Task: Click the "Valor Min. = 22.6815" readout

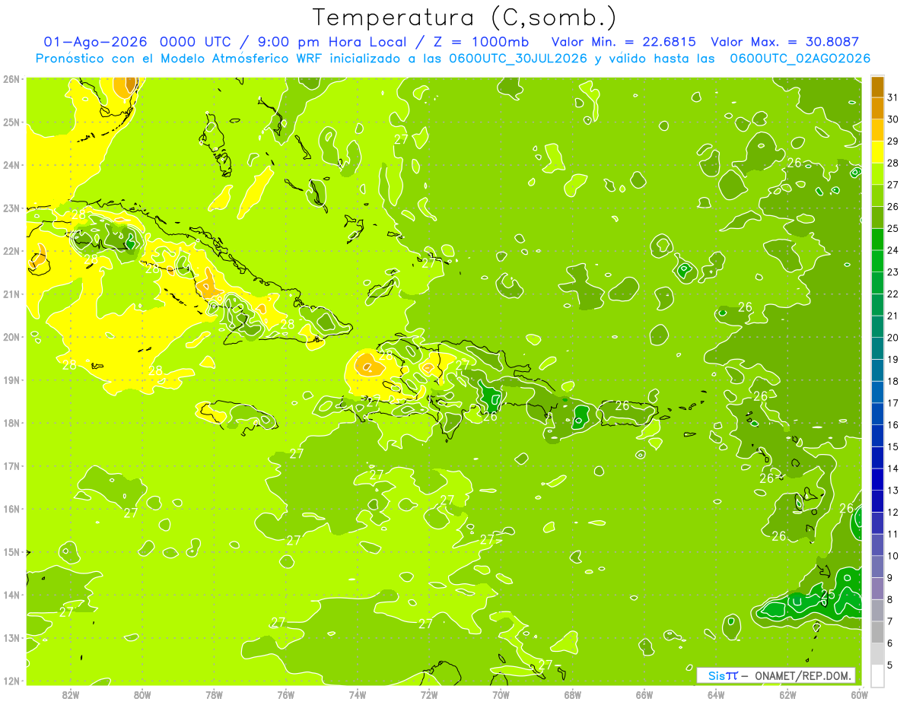Action: tap(624, 42)
